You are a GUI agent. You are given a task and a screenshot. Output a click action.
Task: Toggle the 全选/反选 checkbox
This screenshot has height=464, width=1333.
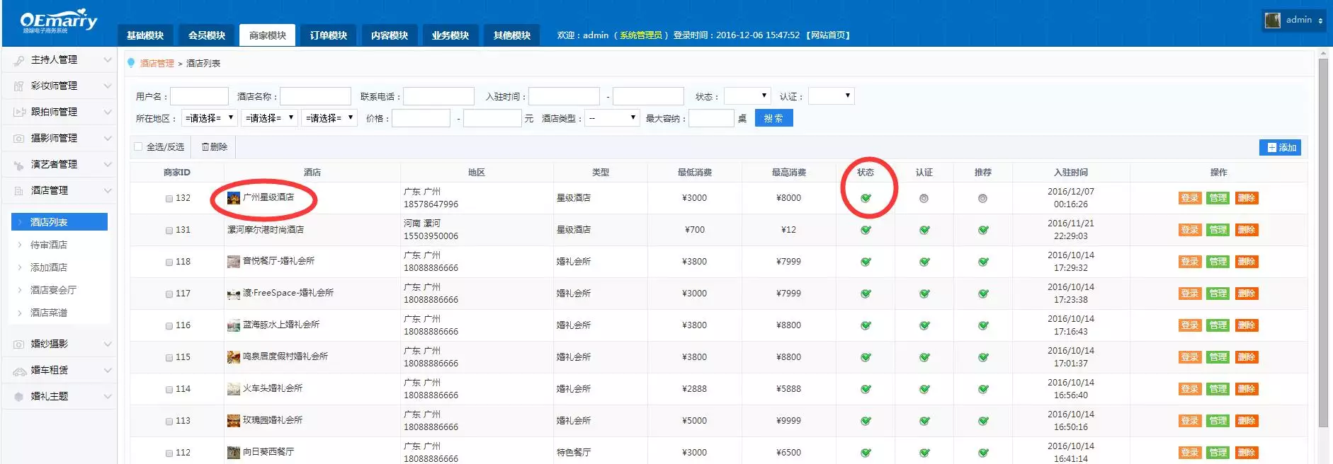pos(138,147)
